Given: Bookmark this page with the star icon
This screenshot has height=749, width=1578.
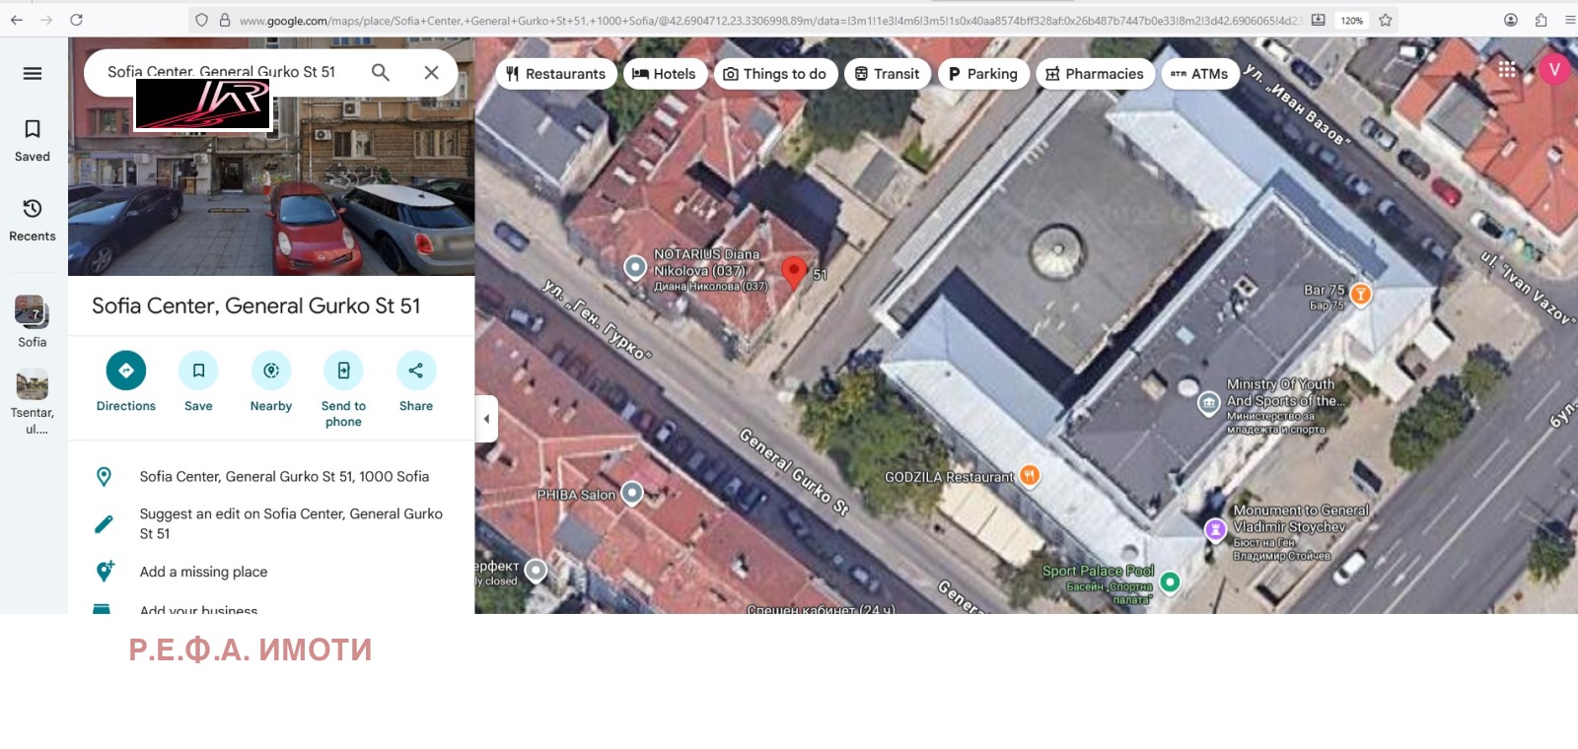Looking at the screenshot, I should click(x=1386, y=20).
